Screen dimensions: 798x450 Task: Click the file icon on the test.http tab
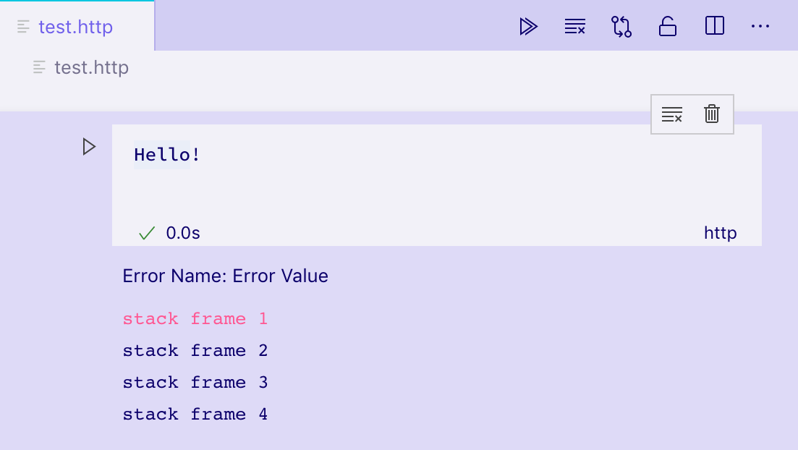click(23, 26)
